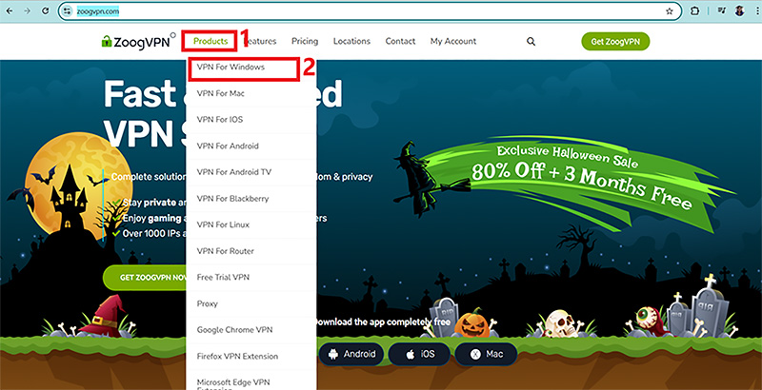
Task: Click the green Get ZoogVPN button
Action: tap(615, 42)
